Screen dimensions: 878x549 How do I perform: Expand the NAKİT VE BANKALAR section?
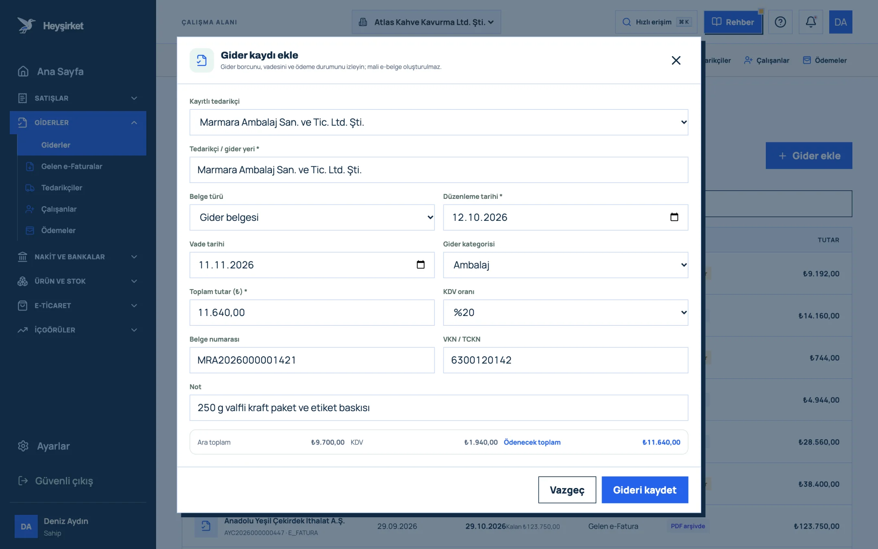tap(78, 257)
